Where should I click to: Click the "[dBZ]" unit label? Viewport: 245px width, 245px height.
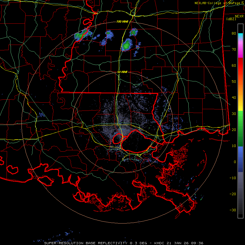(231, 19)
